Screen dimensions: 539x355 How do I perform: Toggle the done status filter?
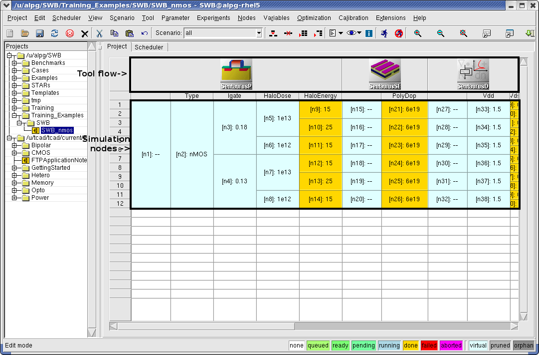coord(410,345)
